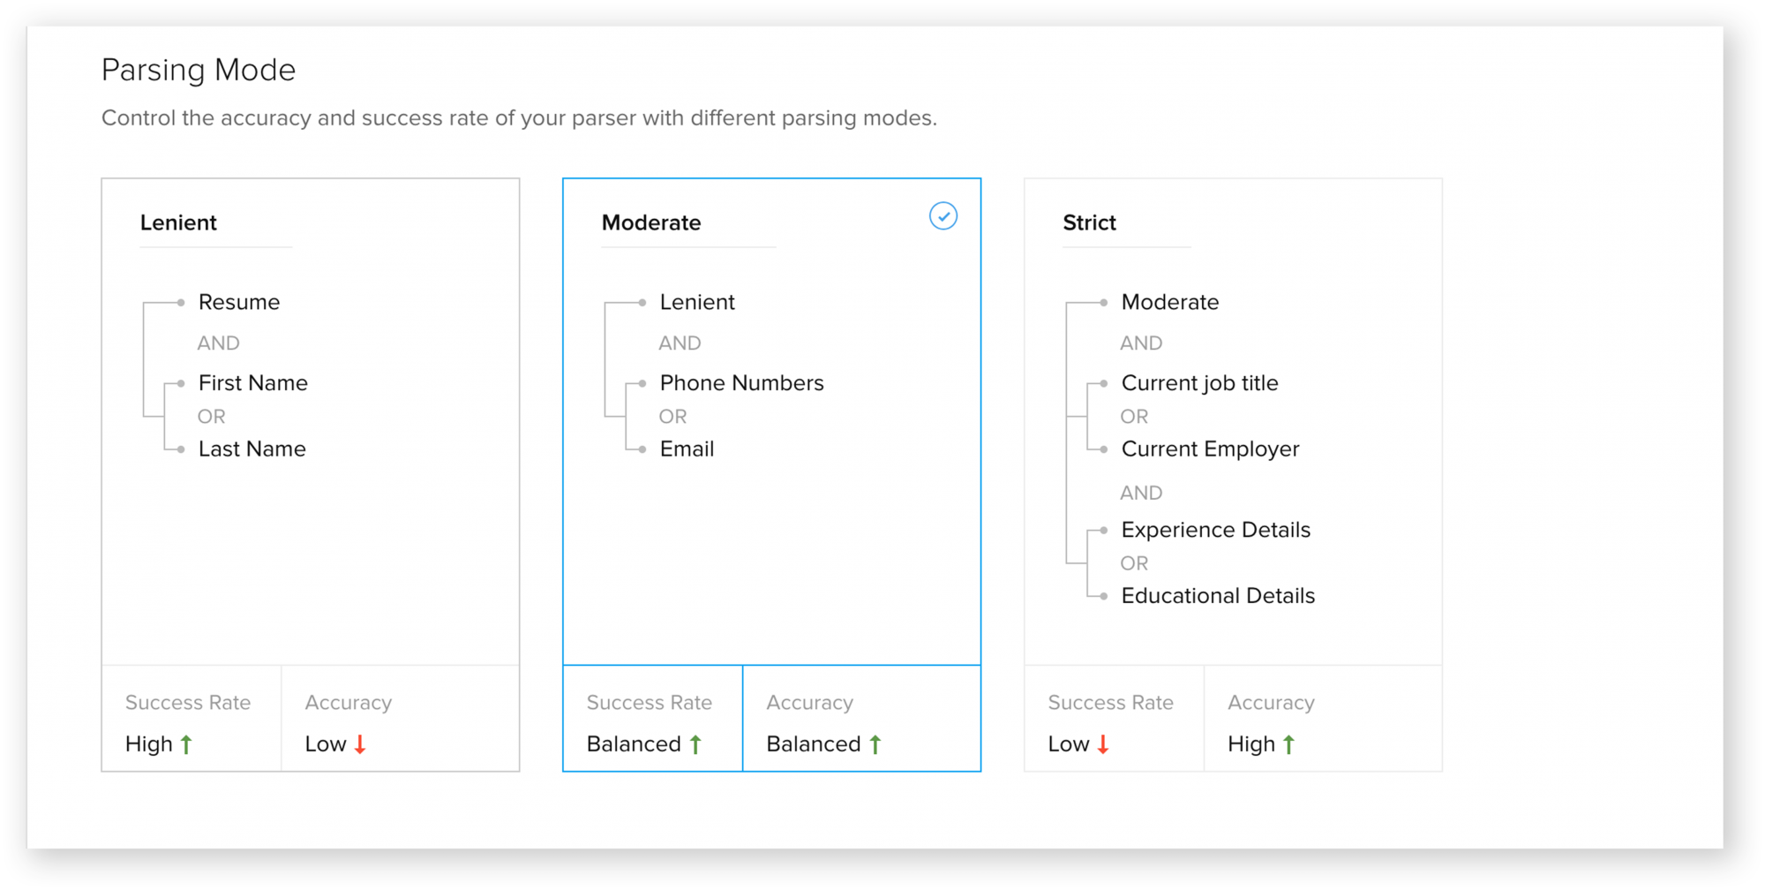Click Current job title in Strict card
1765x890 pixels.
(1199, 383)
